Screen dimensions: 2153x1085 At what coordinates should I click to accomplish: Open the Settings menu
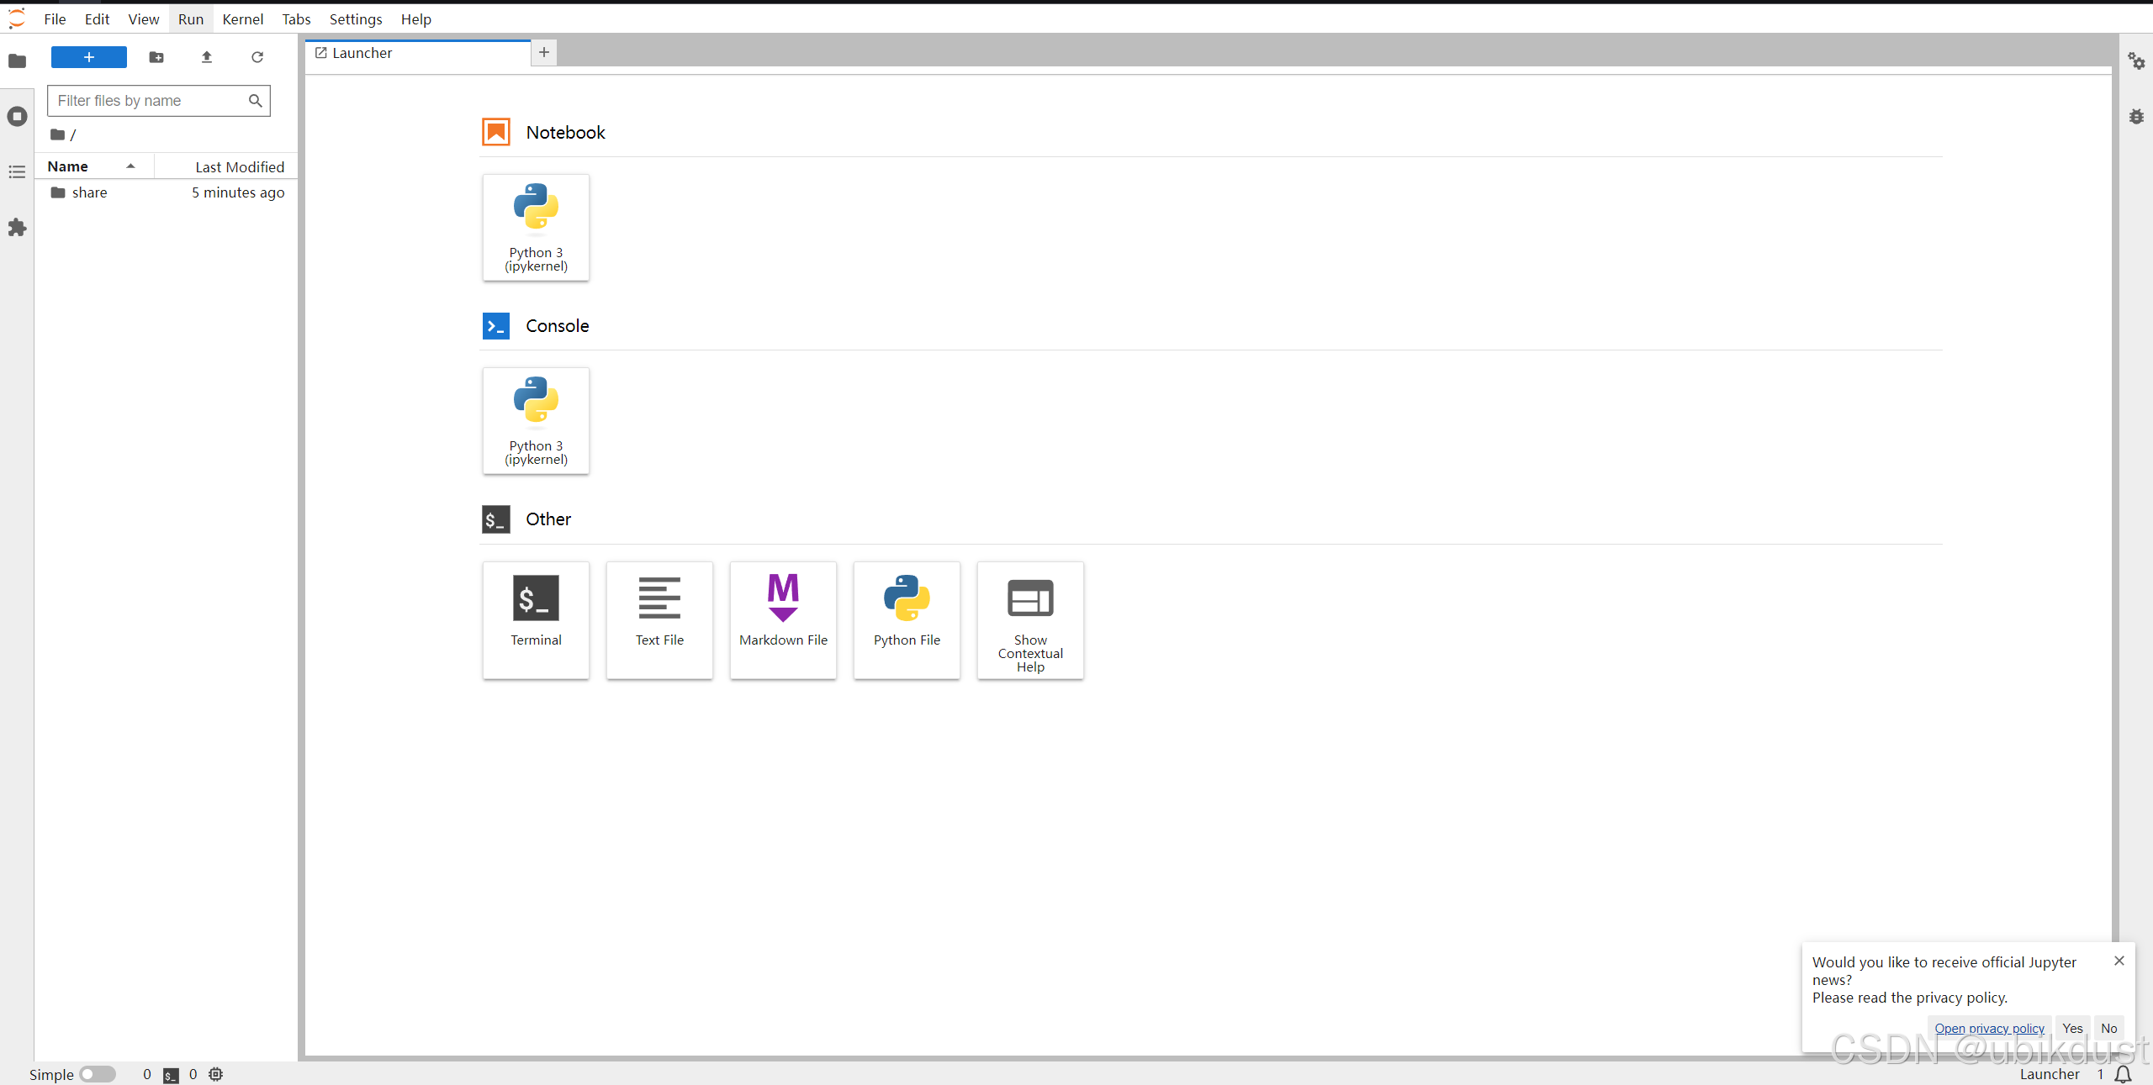pos(355,18)
